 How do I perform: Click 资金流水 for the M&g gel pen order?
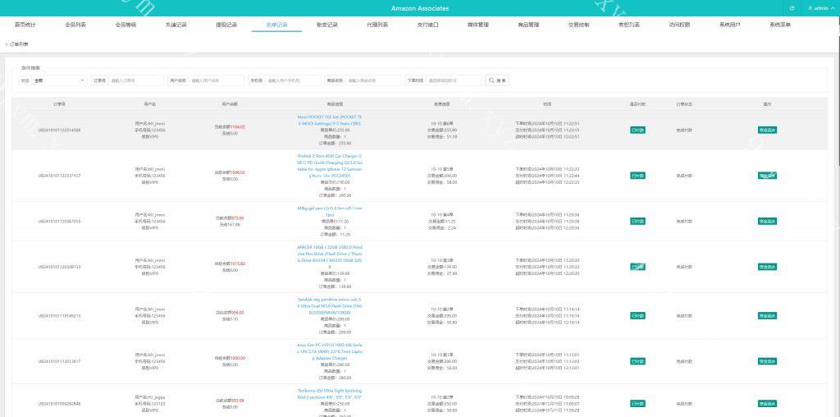tap(767, 221)
